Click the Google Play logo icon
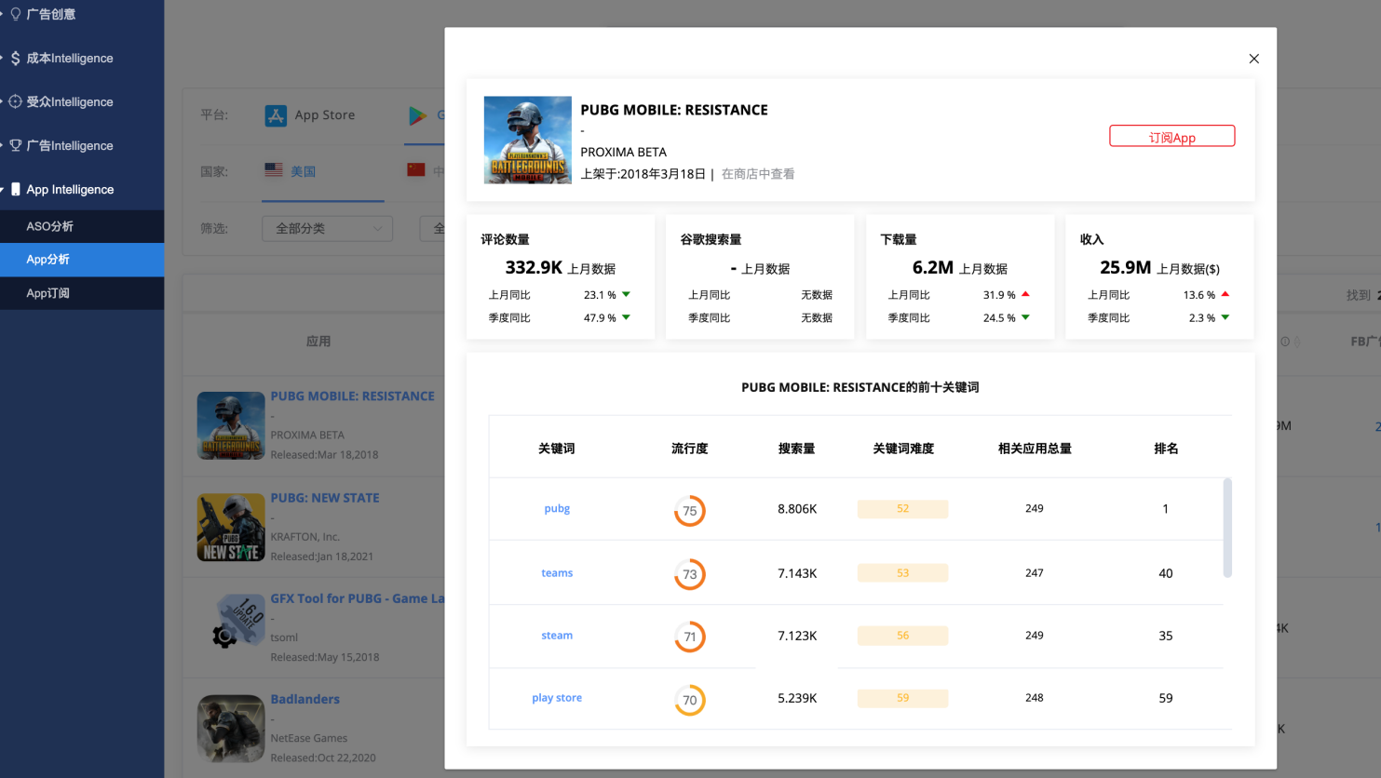 (x=417, y=115)
